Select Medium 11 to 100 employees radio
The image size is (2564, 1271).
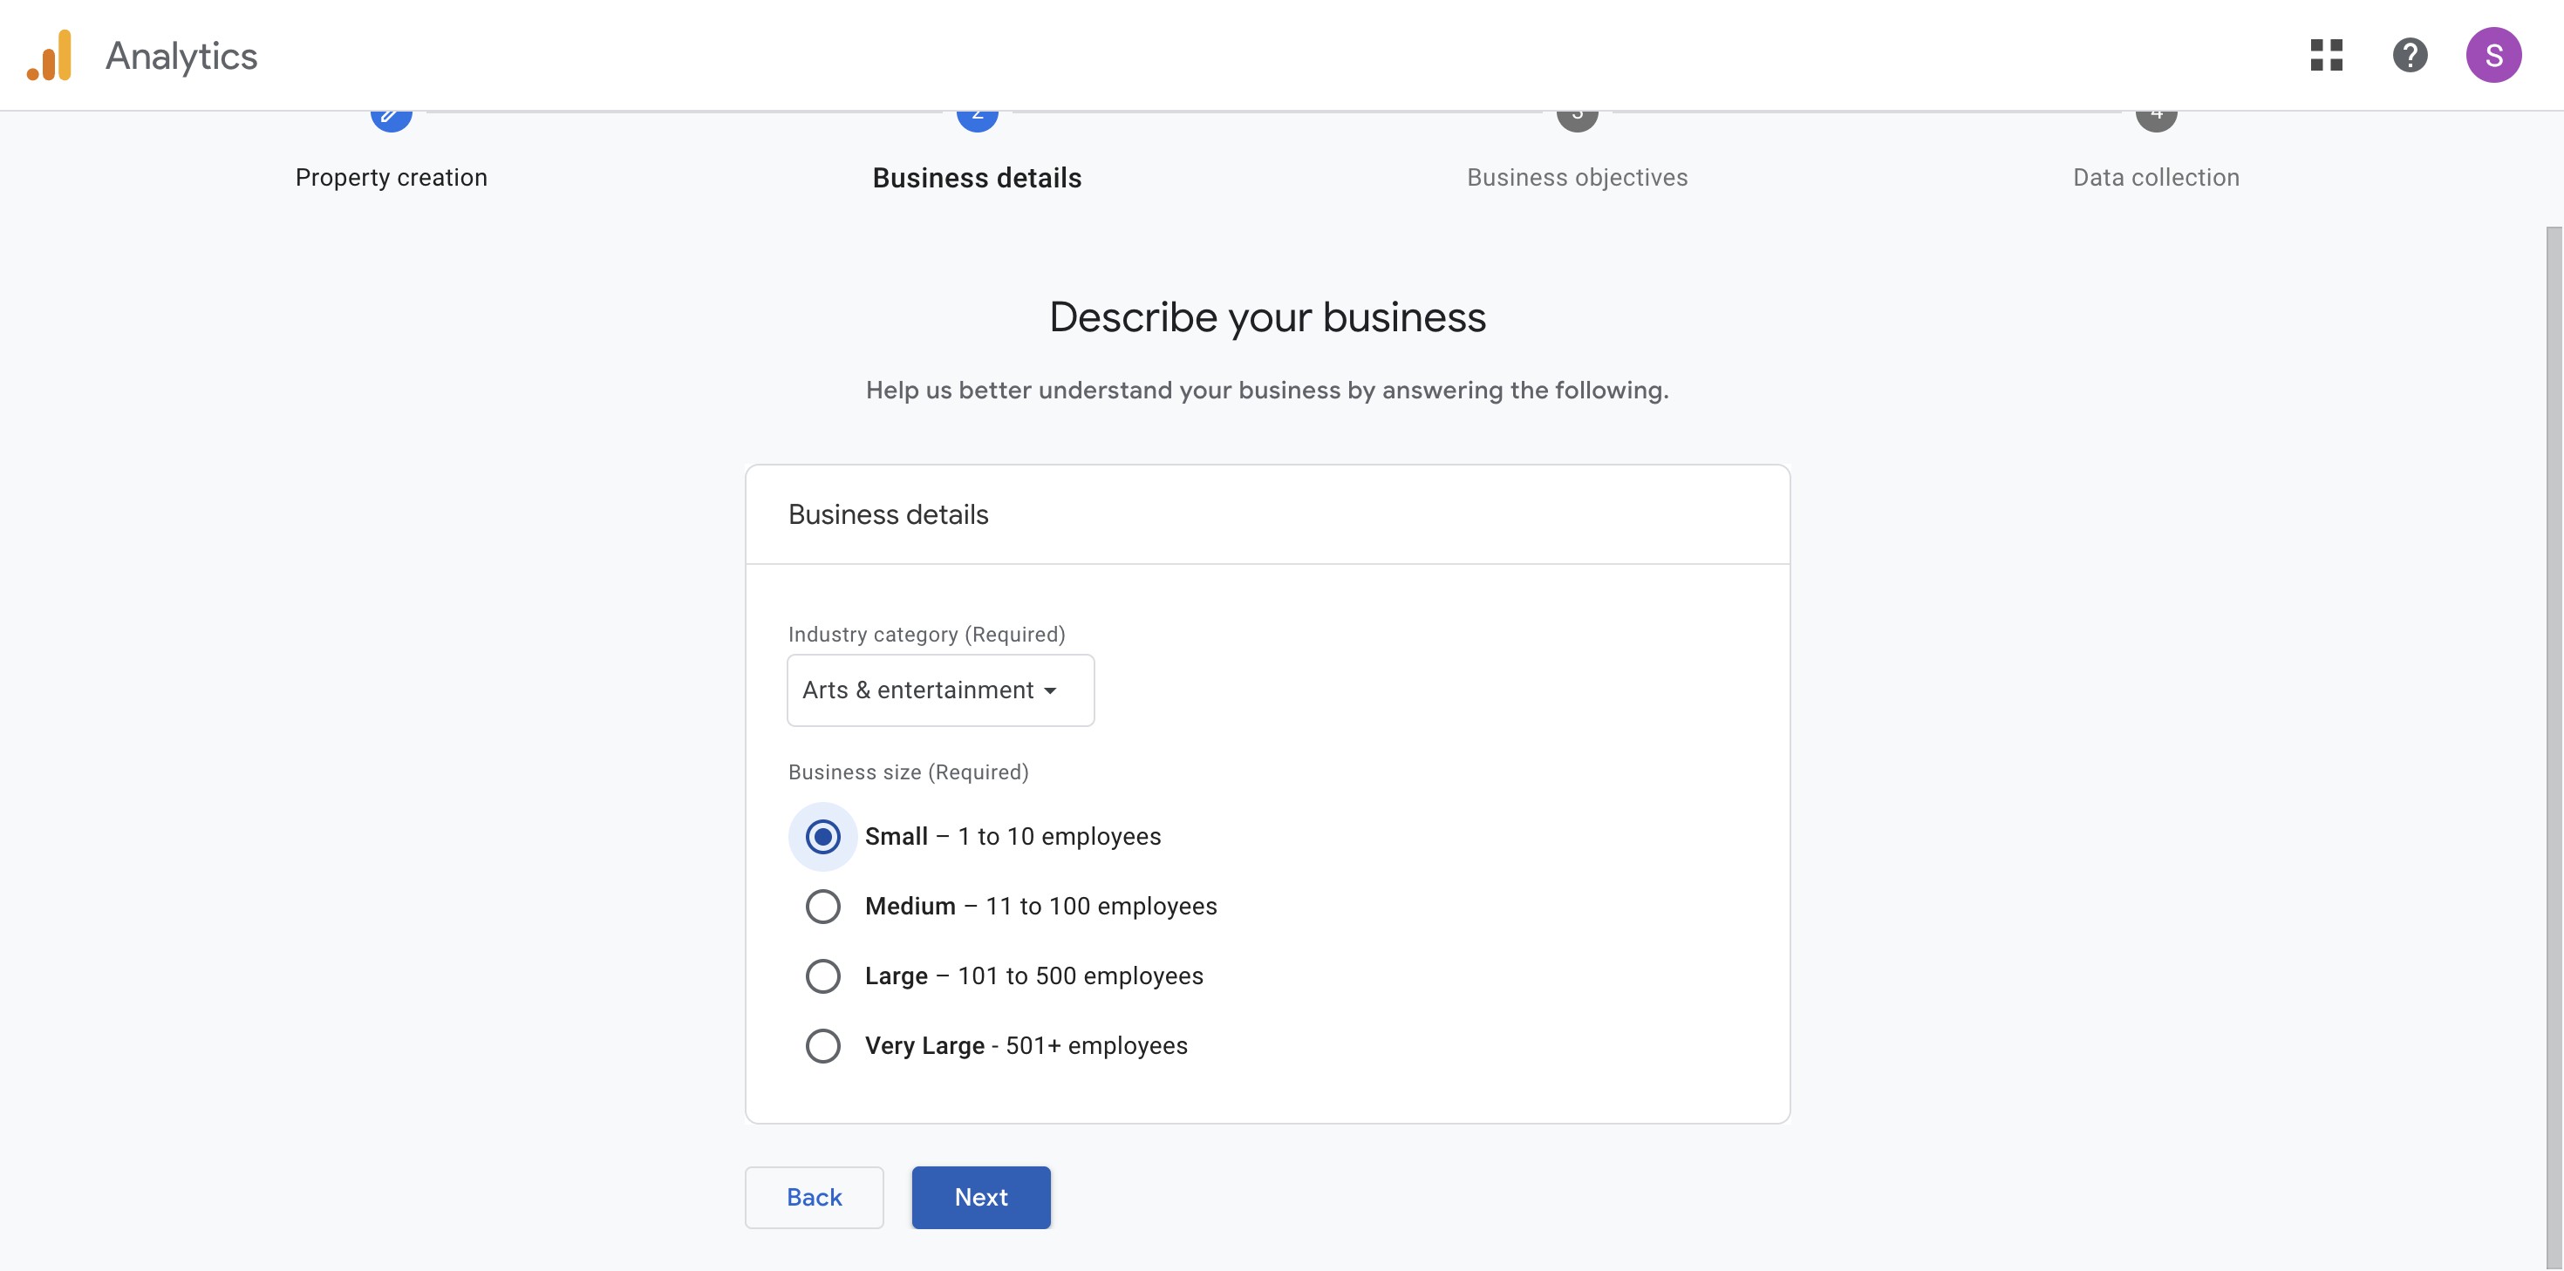[822, 907]
